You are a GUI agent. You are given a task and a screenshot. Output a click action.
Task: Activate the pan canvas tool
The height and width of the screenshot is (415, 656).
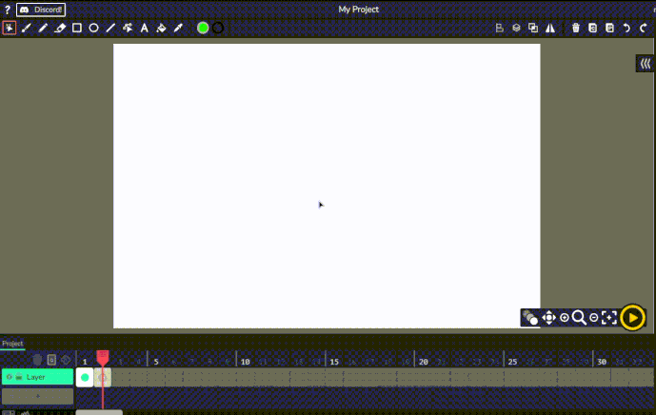[549, 318]
